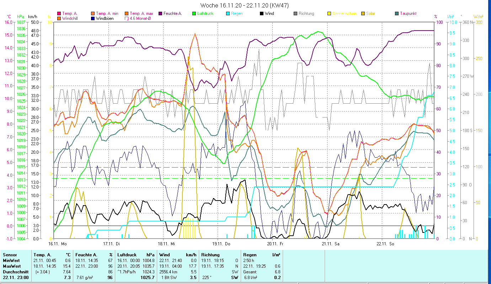
Task: Click the 16.11. Mo date label
Action: pyautogui.click(x=58, y=244)
